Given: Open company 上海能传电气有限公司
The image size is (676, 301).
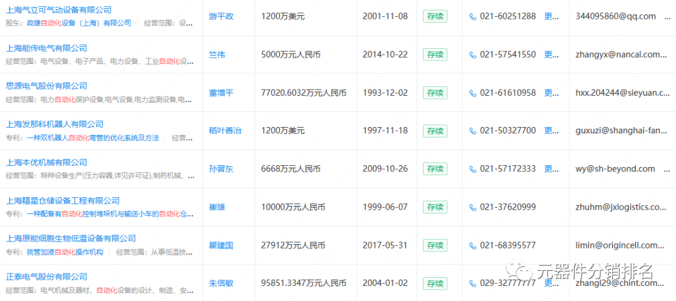Looking at the screenshot, I should 46,48.
